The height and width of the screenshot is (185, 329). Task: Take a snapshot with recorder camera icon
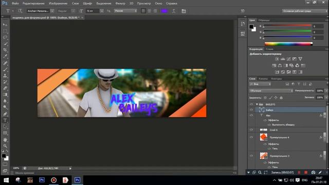click(x=313, y=173)
